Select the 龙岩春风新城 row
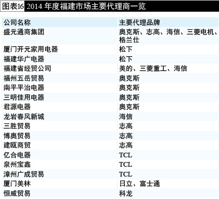This screenshot has height=199, width=219. [x=110, y=117]
